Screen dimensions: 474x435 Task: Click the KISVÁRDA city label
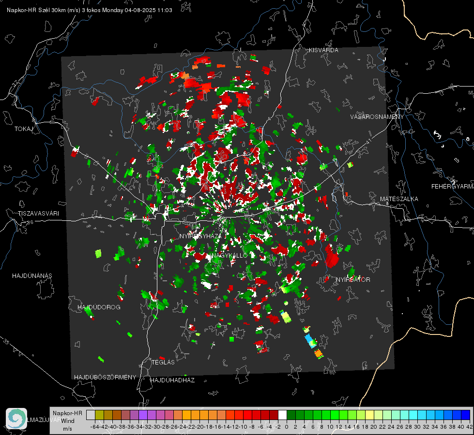click(x=323, y=50)
